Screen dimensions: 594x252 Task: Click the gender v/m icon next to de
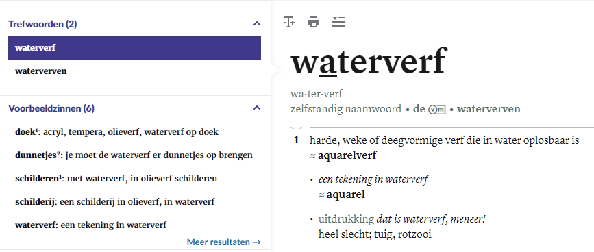click(x=437, y=110)
